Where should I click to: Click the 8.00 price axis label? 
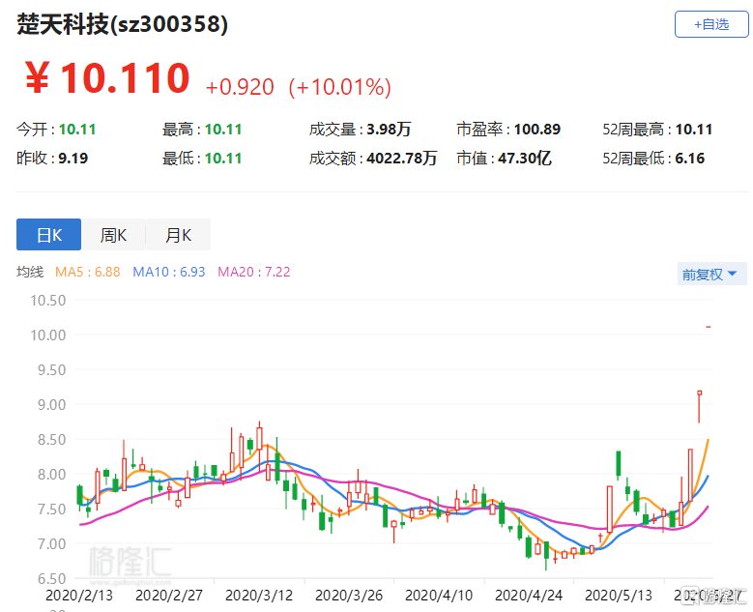click(x=51, y=475)
